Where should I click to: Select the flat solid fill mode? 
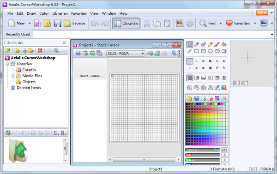pyautogui.click(x=190, y=78)
